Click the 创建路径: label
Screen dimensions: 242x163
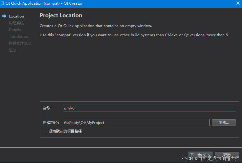(51, 123)
